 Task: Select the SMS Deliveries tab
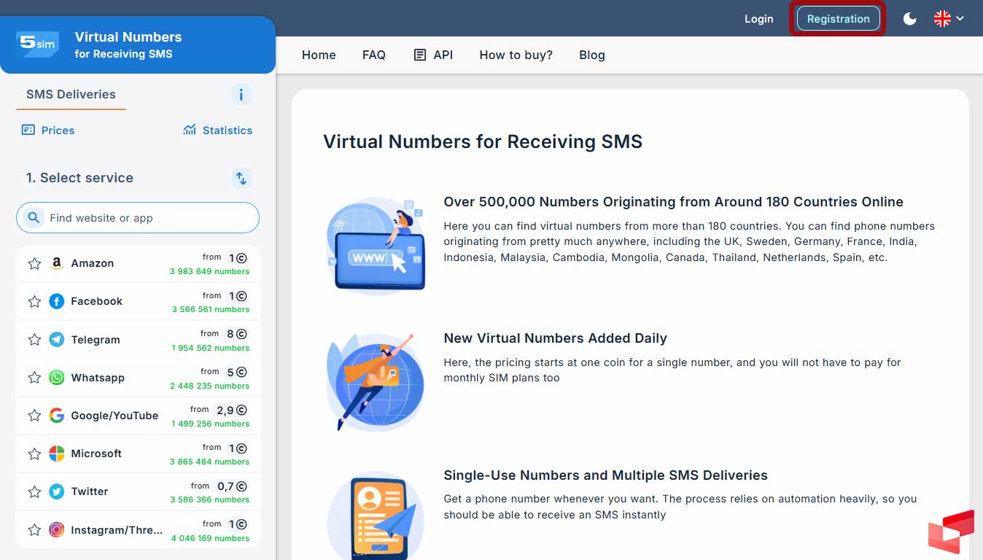(71, 95)
